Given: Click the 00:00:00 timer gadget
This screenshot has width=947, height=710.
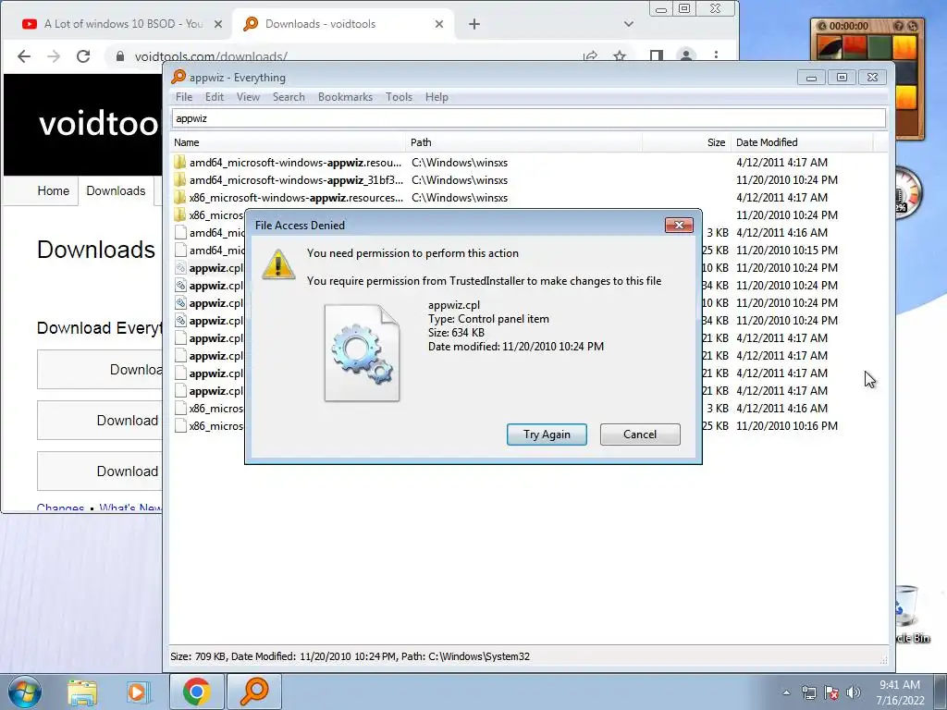Looking at the screenshot, I should click(x=849, y=26).
